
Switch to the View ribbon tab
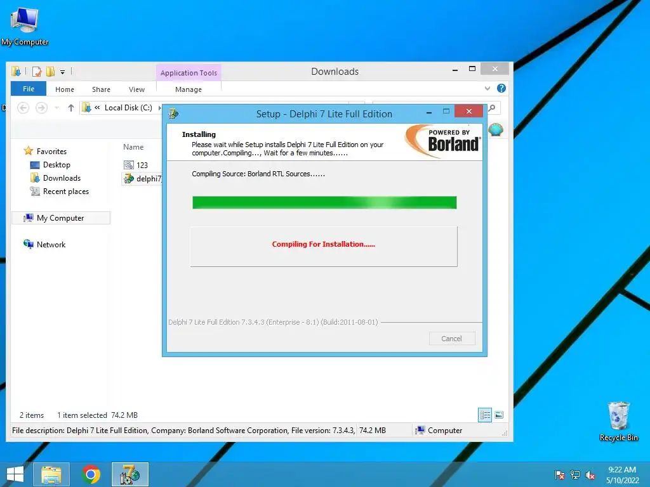tap(137, 89)
